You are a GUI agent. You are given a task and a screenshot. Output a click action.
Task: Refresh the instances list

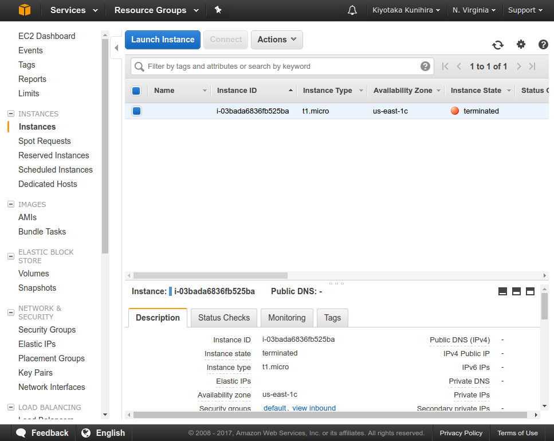pos(498,45)
